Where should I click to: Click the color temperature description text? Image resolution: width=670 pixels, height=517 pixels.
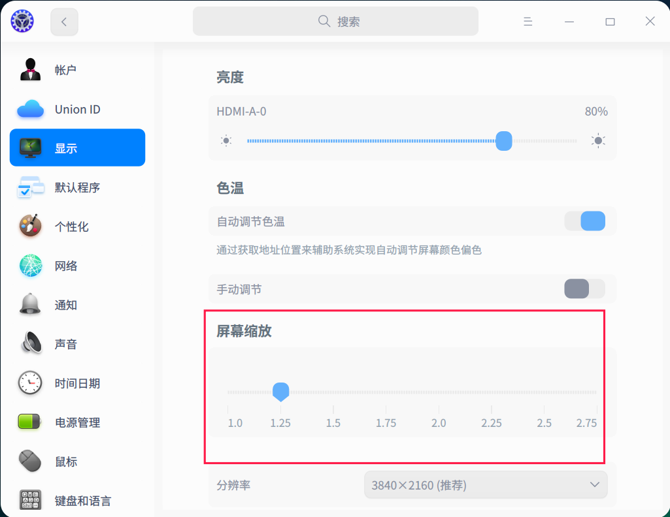(348, 250)
